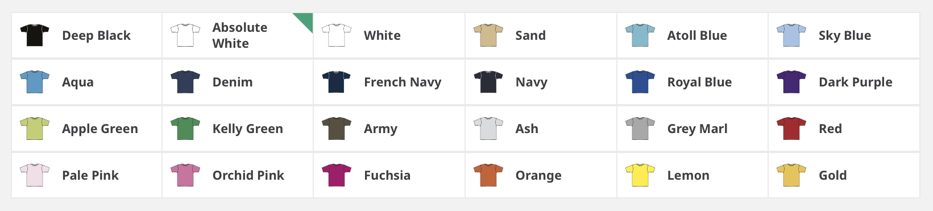This screenshot has height=211, width=933.
Task: Select the Sky Blue label
Action: tap(844, 35)
